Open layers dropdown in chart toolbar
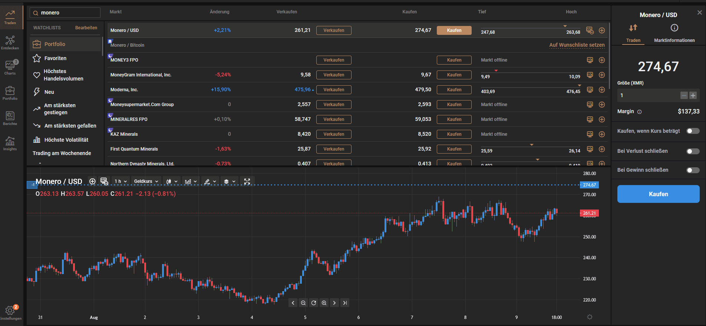The height and width of the screenshot is (326, 706). tap(230, 181)
